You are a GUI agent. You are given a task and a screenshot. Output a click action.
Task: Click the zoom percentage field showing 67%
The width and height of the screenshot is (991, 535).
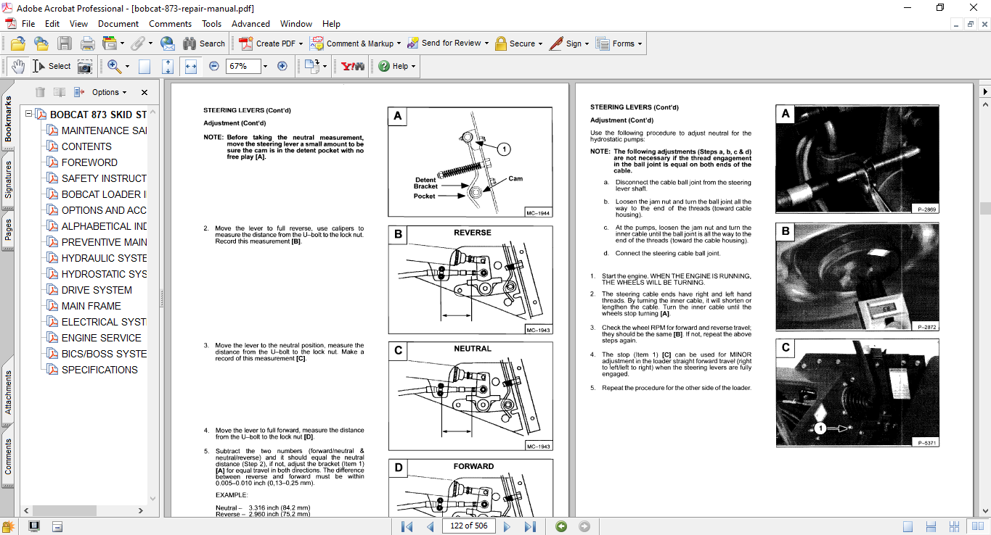pos(242,66)
